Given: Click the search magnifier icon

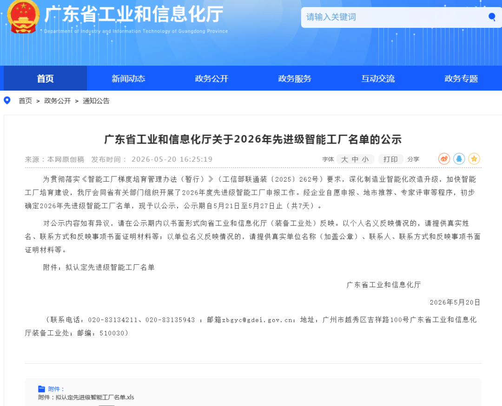Looking at the screenshot, I should 492,17.
